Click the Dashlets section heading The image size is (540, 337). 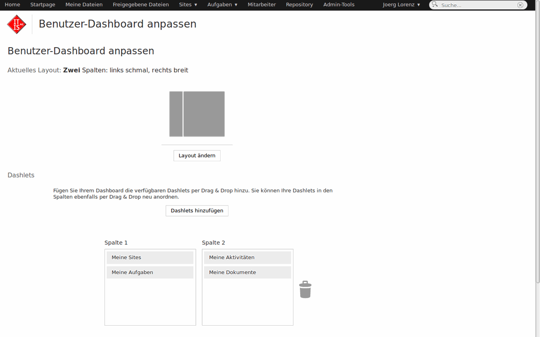21,175
